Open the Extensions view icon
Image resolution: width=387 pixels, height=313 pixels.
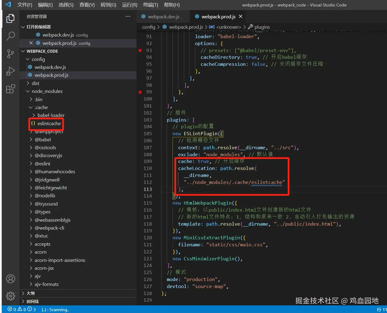click(11, 89)
